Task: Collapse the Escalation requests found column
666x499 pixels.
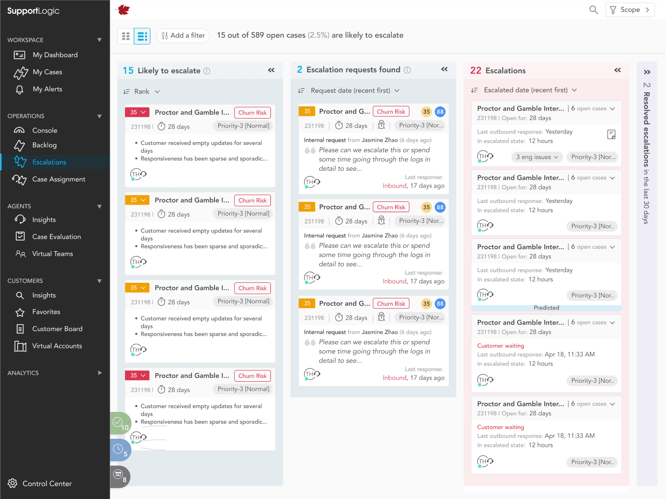Action: point(444,69)
